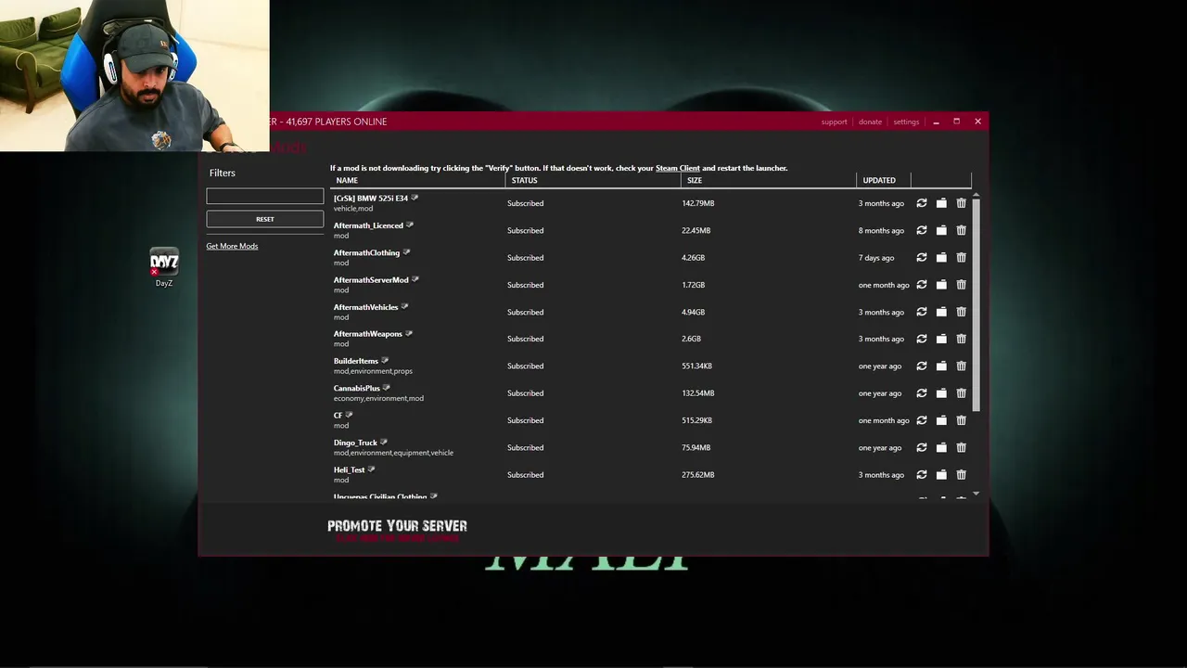Open the donate link
This screenshot has height=668, width=1187.
[870, 122]
